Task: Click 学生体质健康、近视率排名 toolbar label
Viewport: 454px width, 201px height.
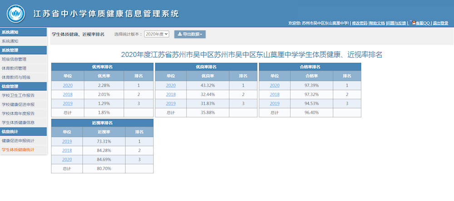Action: pyautogui.click(x=78, y=34)
